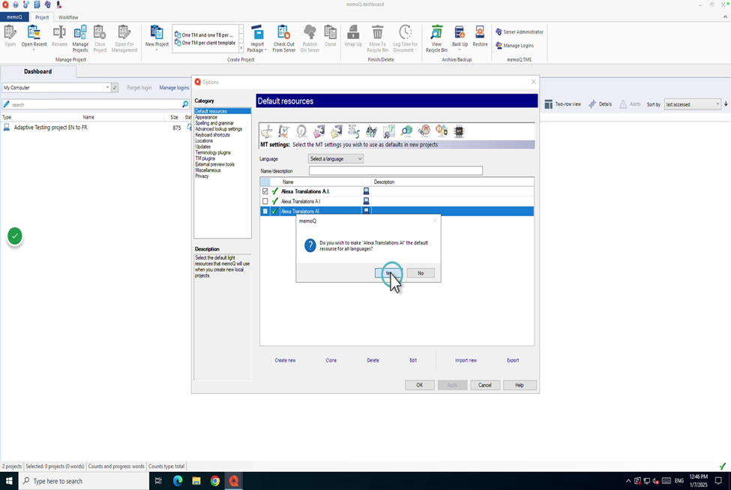This screenshot has height=490, width=731.
Task: Click the Back Up ribbon icon
Action: click(460, 38)
